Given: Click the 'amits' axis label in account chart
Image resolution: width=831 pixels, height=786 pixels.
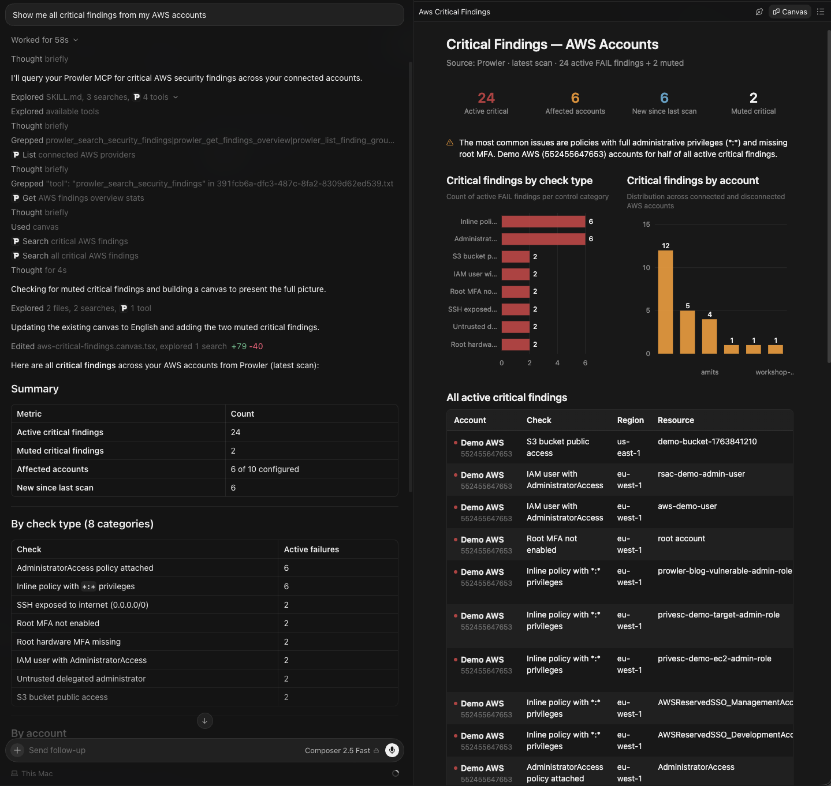Looking at the screenshot, I should coord(710,372).
